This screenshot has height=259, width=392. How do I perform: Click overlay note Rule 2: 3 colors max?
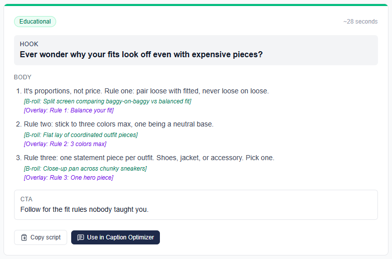(65, 144)
